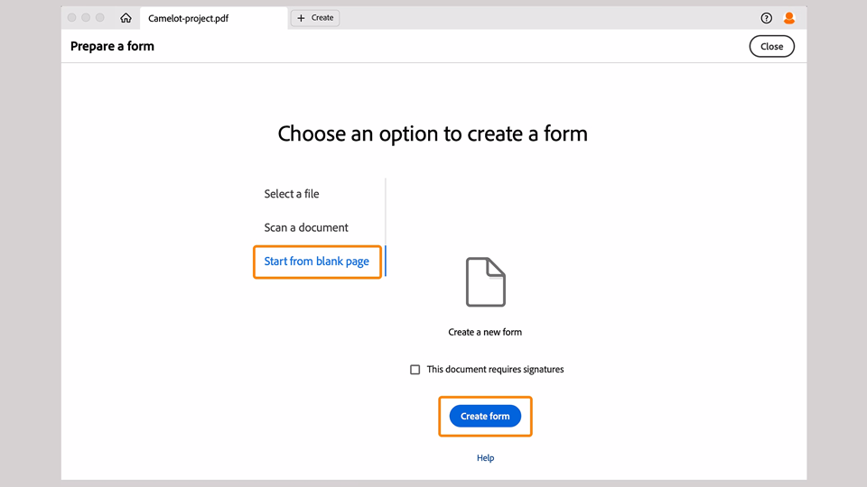867x487 pixels.
Task: Click the Prepare a form title
Action: (x=112, y=46)
